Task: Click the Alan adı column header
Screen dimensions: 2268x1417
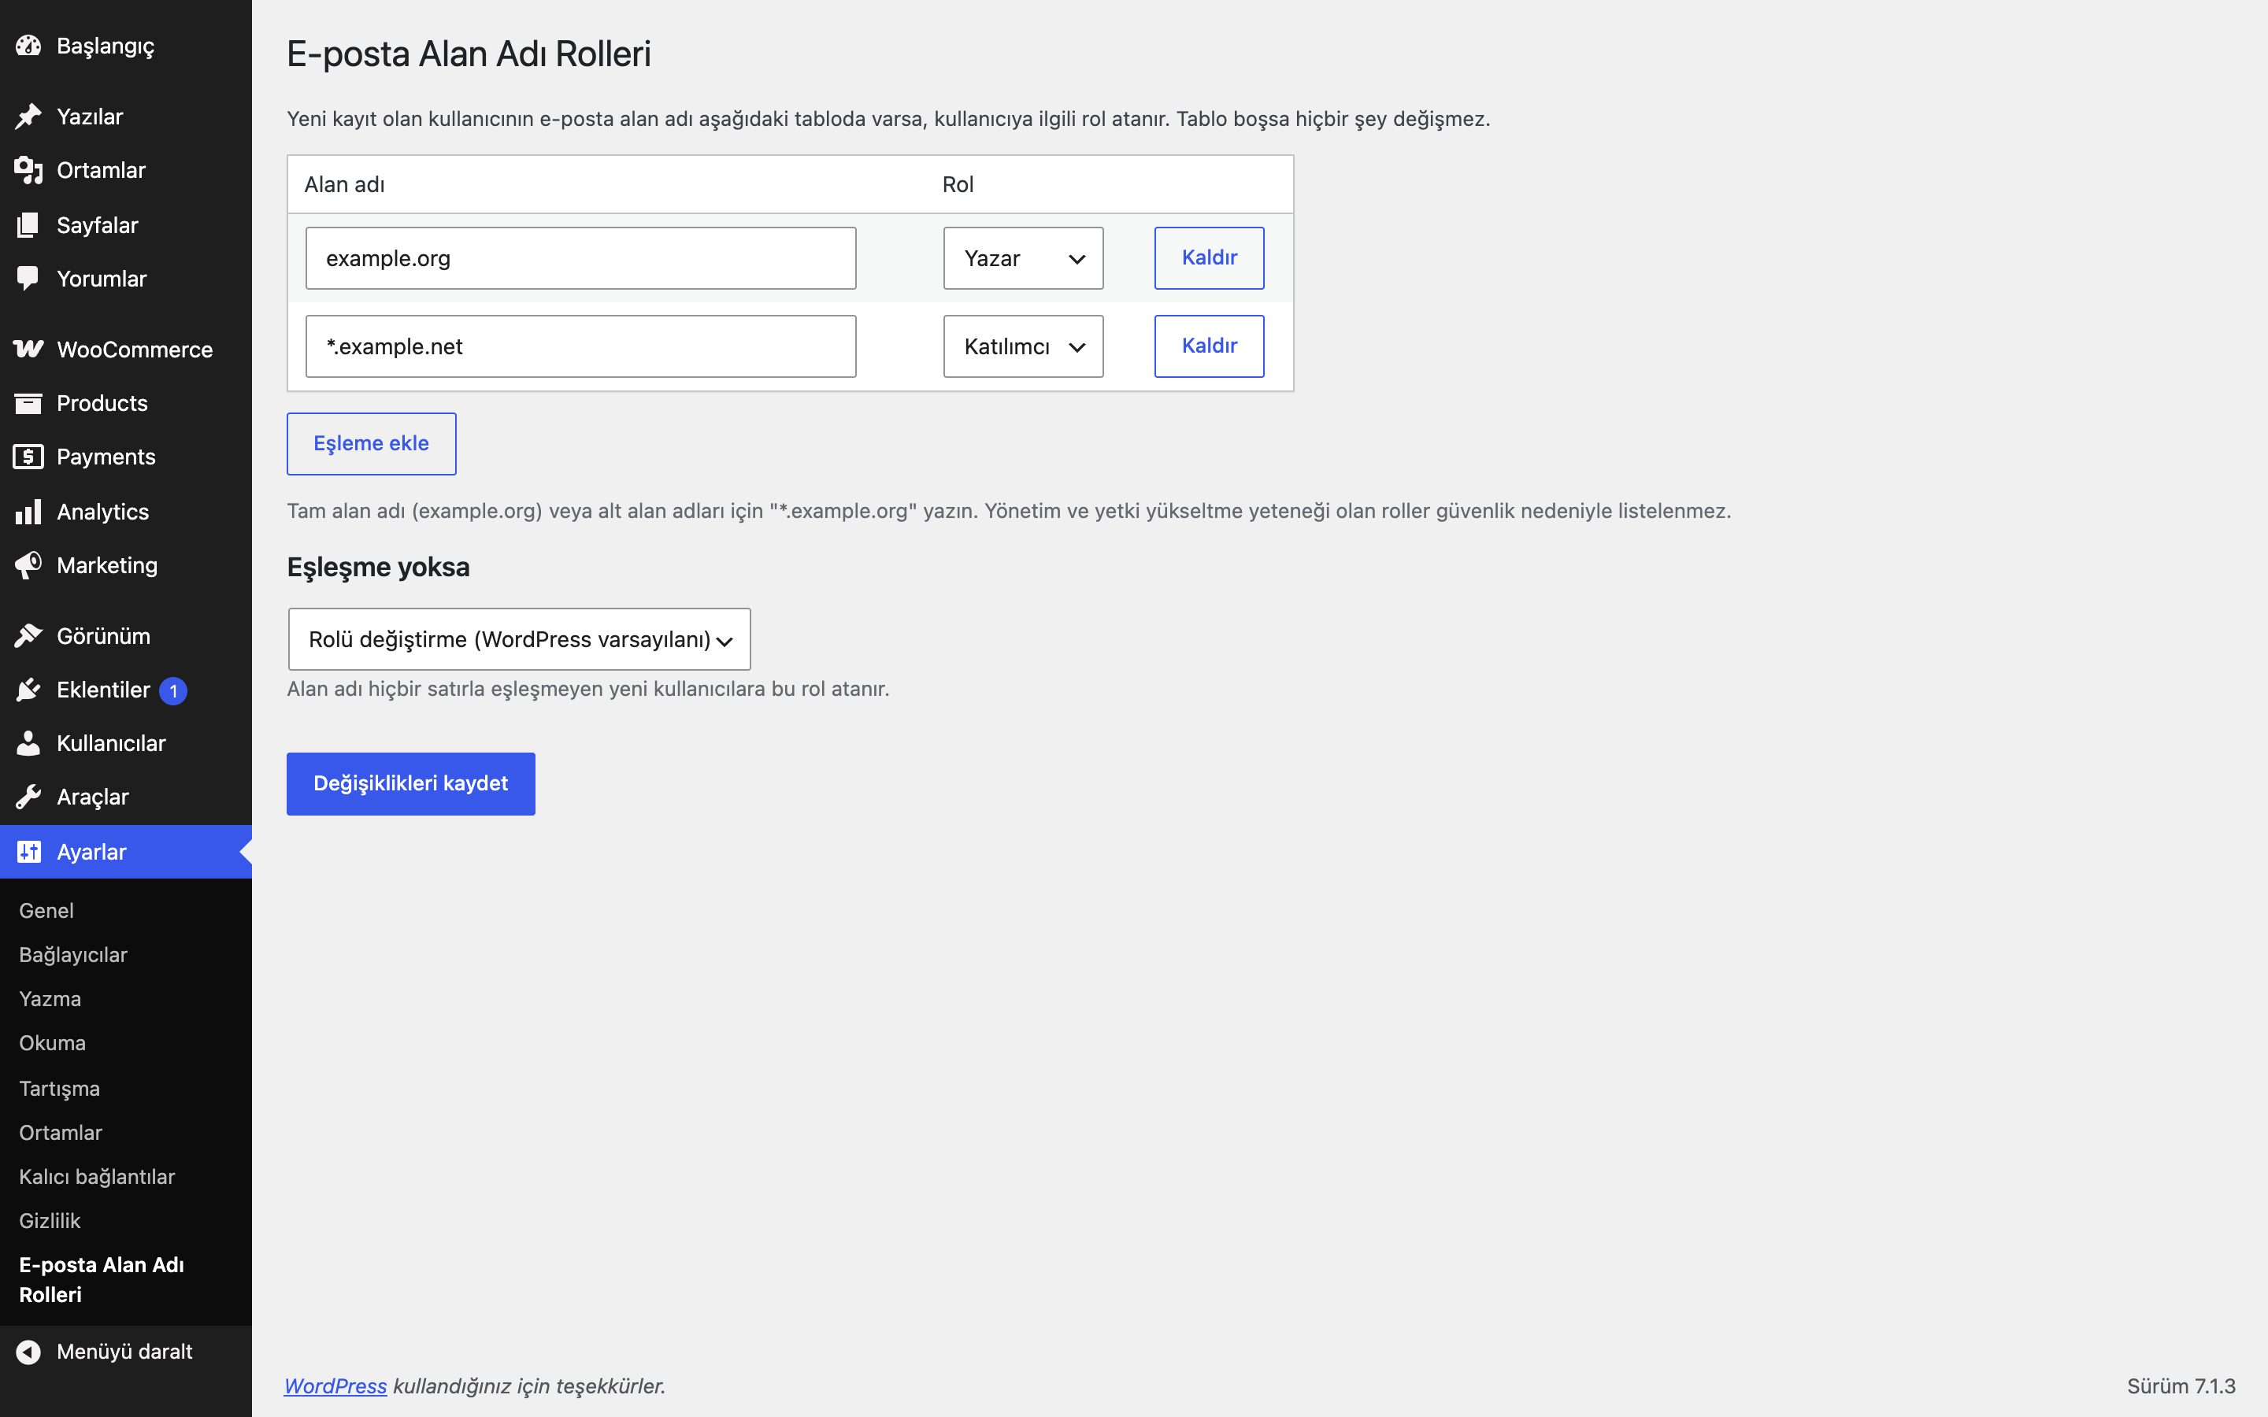Action: pyautogui.click(x=344, y=185)
